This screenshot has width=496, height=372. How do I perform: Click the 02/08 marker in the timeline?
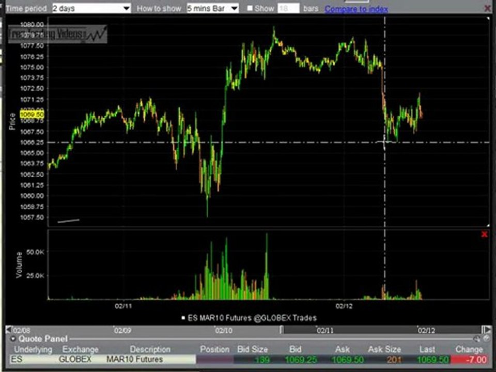pos(22,331)
